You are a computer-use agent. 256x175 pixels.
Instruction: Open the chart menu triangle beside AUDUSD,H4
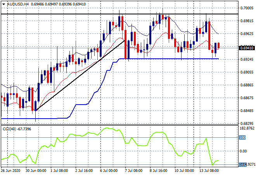[3, 4]
